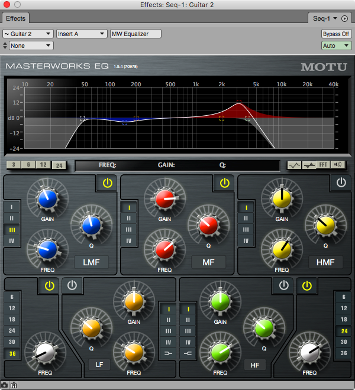The width and height of the screenshot is (355, 390).
Task: Open the Insert A dropdown
Action: pyautogui.click(x=82, y=34)
